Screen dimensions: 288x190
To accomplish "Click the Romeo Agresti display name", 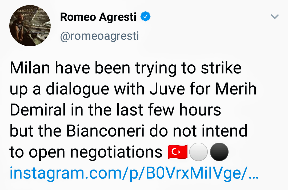I will click(98, 17).
